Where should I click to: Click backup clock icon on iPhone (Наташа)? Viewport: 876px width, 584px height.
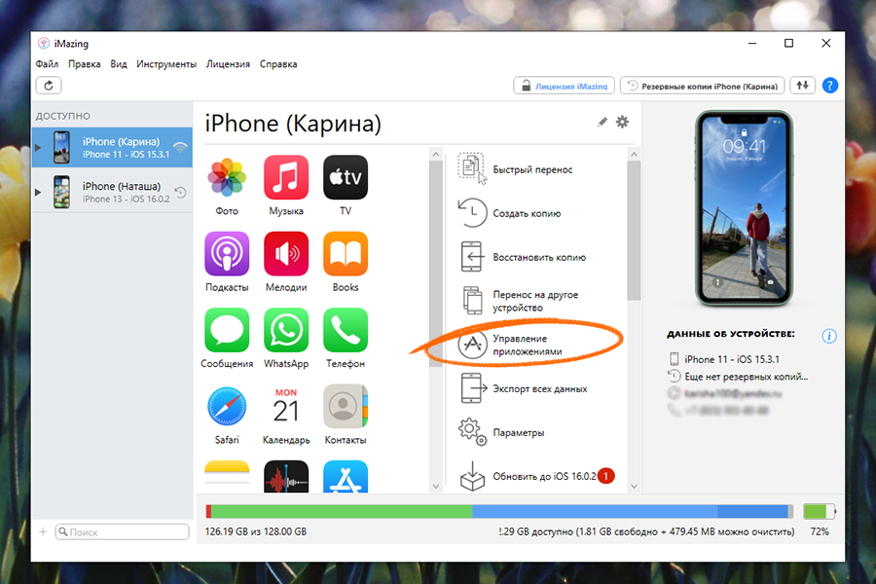pyautogui.click(x=180, y=193)
